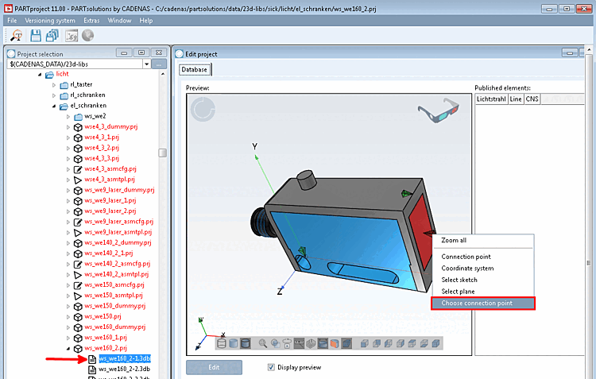Click the Lichtstrahl column header

point(491,99)
